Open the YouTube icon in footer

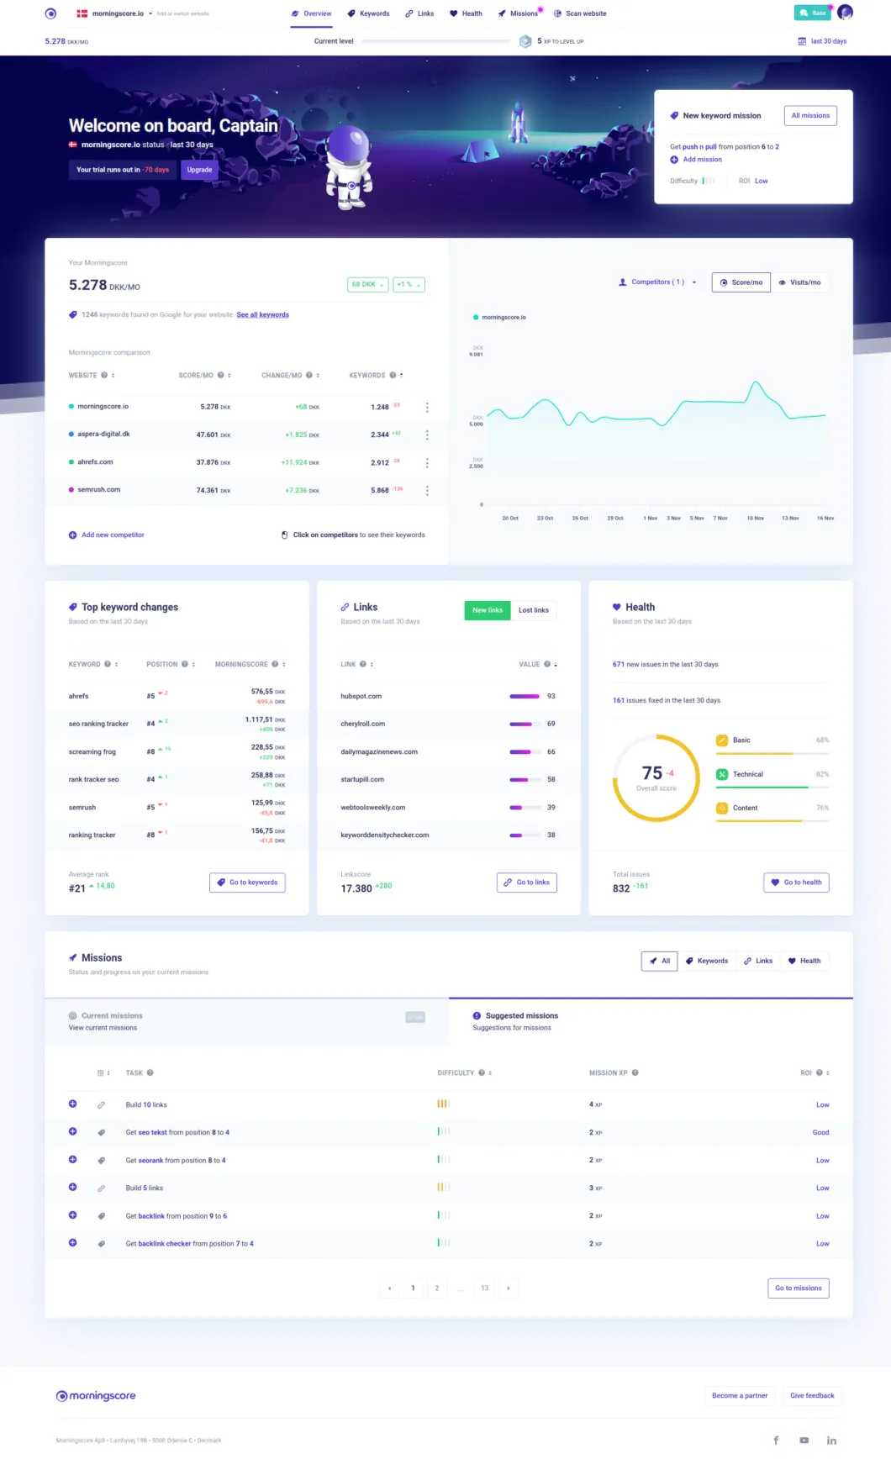[x=804, y=1441]
